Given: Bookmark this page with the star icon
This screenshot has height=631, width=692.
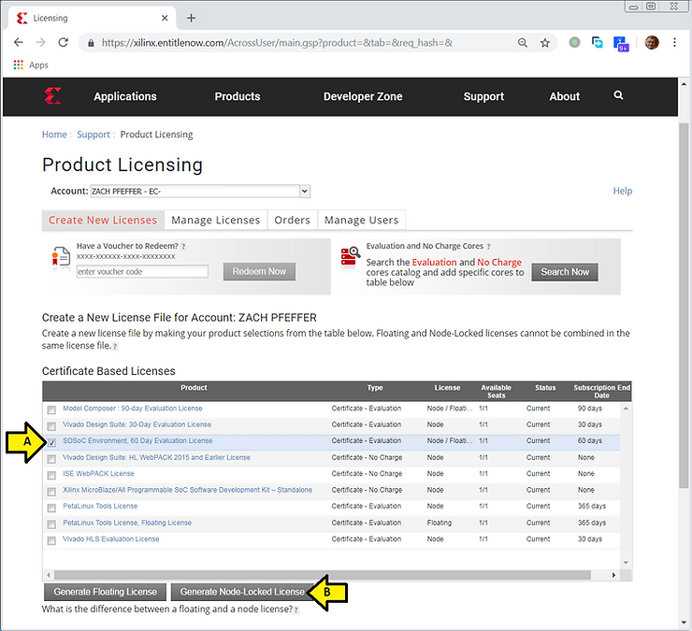Looking at the screenshot, I should 545,42.
